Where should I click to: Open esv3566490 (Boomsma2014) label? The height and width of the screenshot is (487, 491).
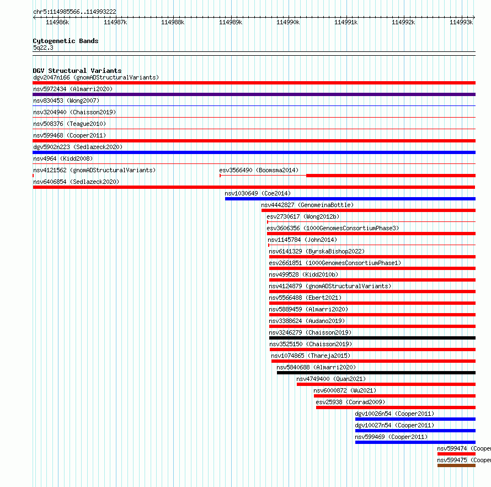click(259, 170)
